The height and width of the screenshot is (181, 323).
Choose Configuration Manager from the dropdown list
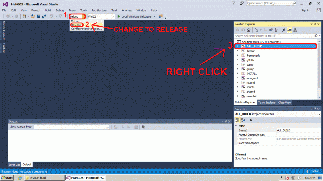(86, 29)
